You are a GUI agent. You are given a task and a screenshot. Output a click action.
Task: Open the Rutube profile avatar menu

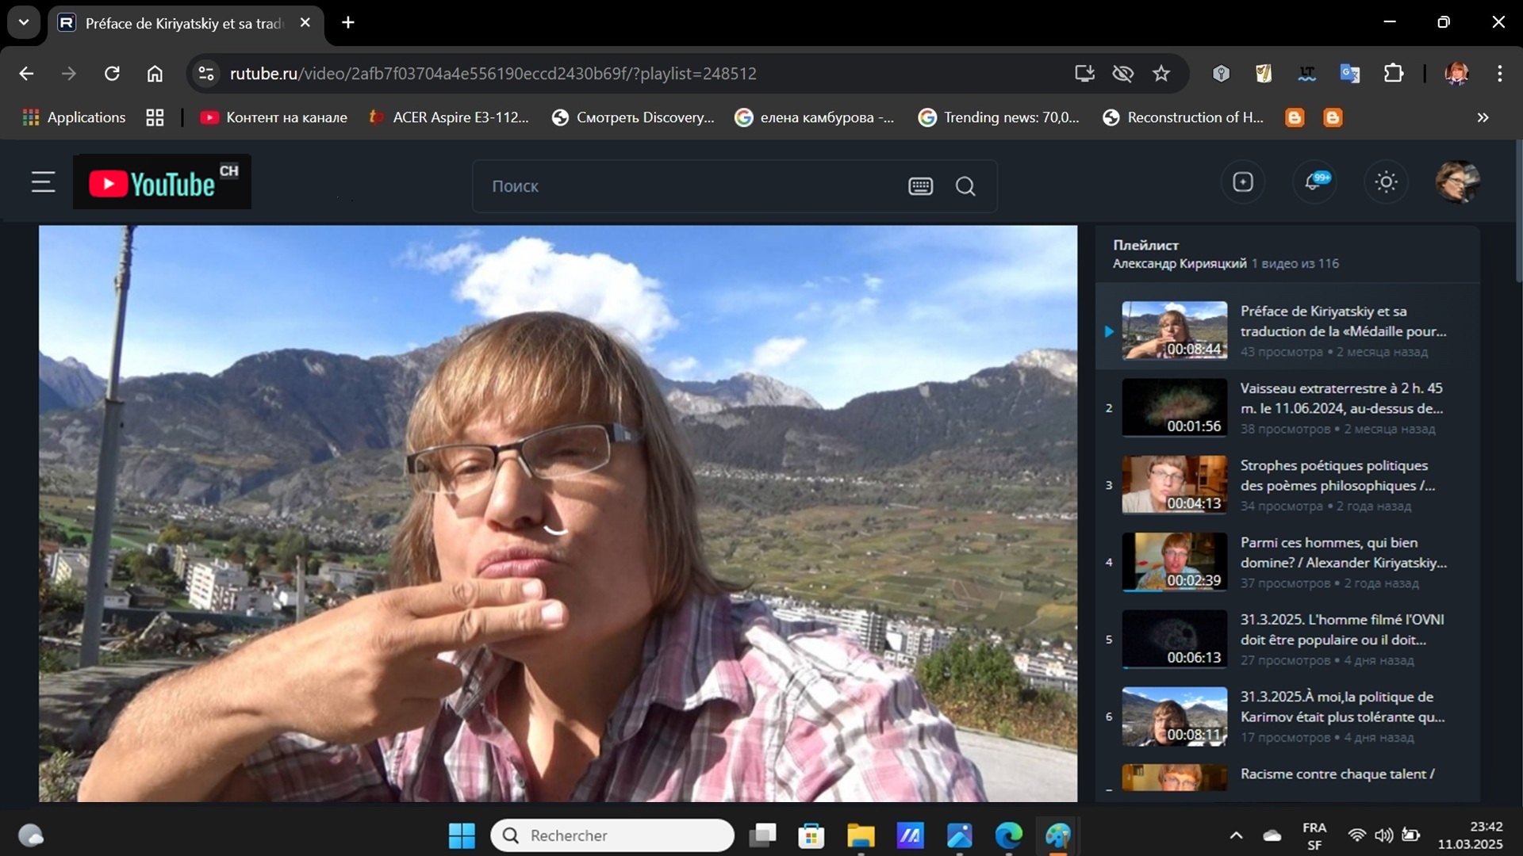coord(1457,182)
